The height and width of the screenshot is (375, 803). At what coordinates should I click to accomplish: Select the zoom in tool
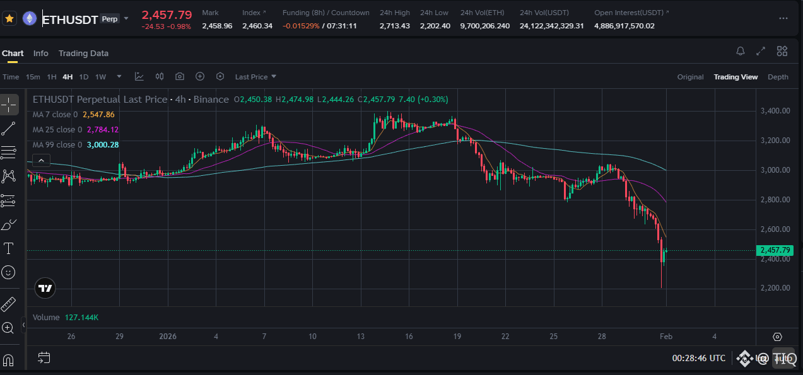[x=9, y=328]
